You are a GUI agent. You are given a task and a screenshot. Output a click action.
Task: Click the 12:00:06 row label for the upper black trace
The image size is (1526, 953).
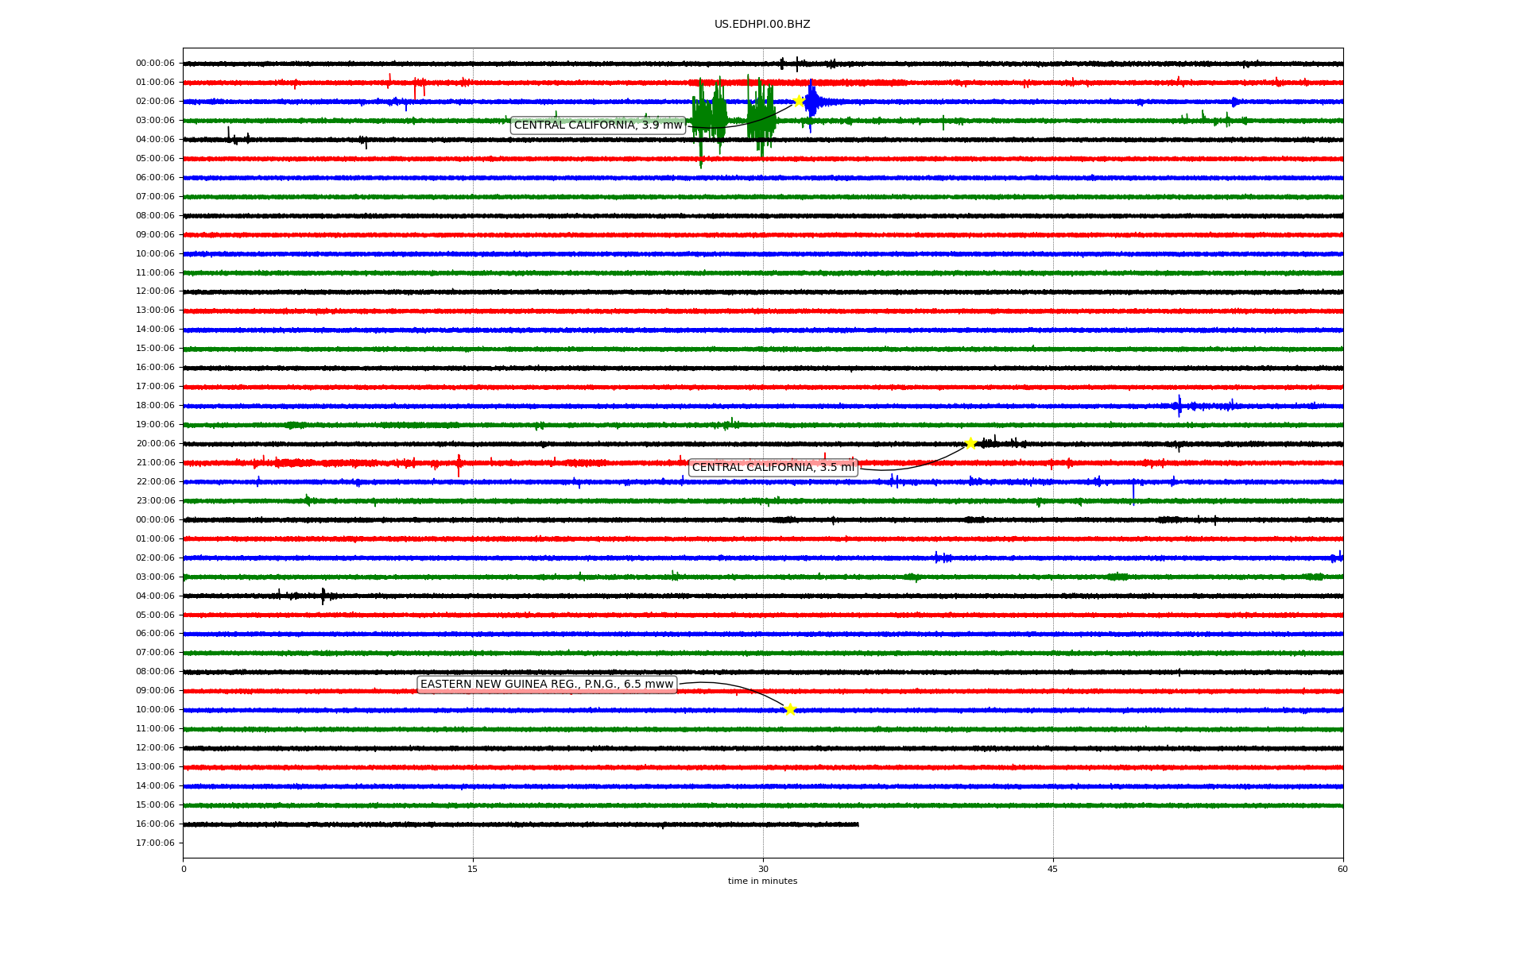(x=155, y=291)
